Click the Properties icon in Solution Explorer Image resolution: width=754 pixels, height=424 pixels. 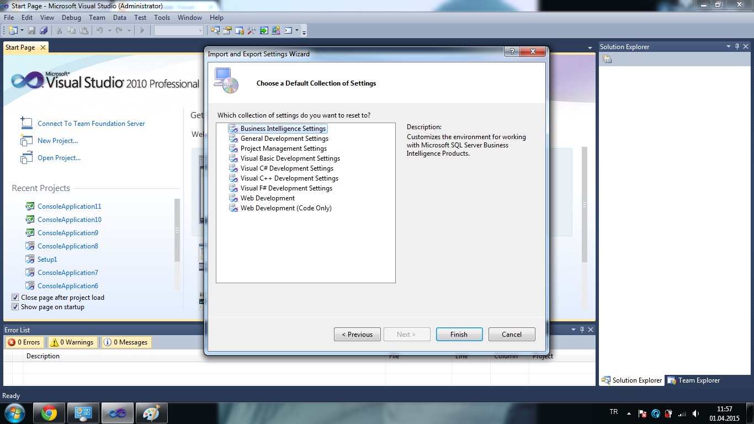click(x=607, y=60)
